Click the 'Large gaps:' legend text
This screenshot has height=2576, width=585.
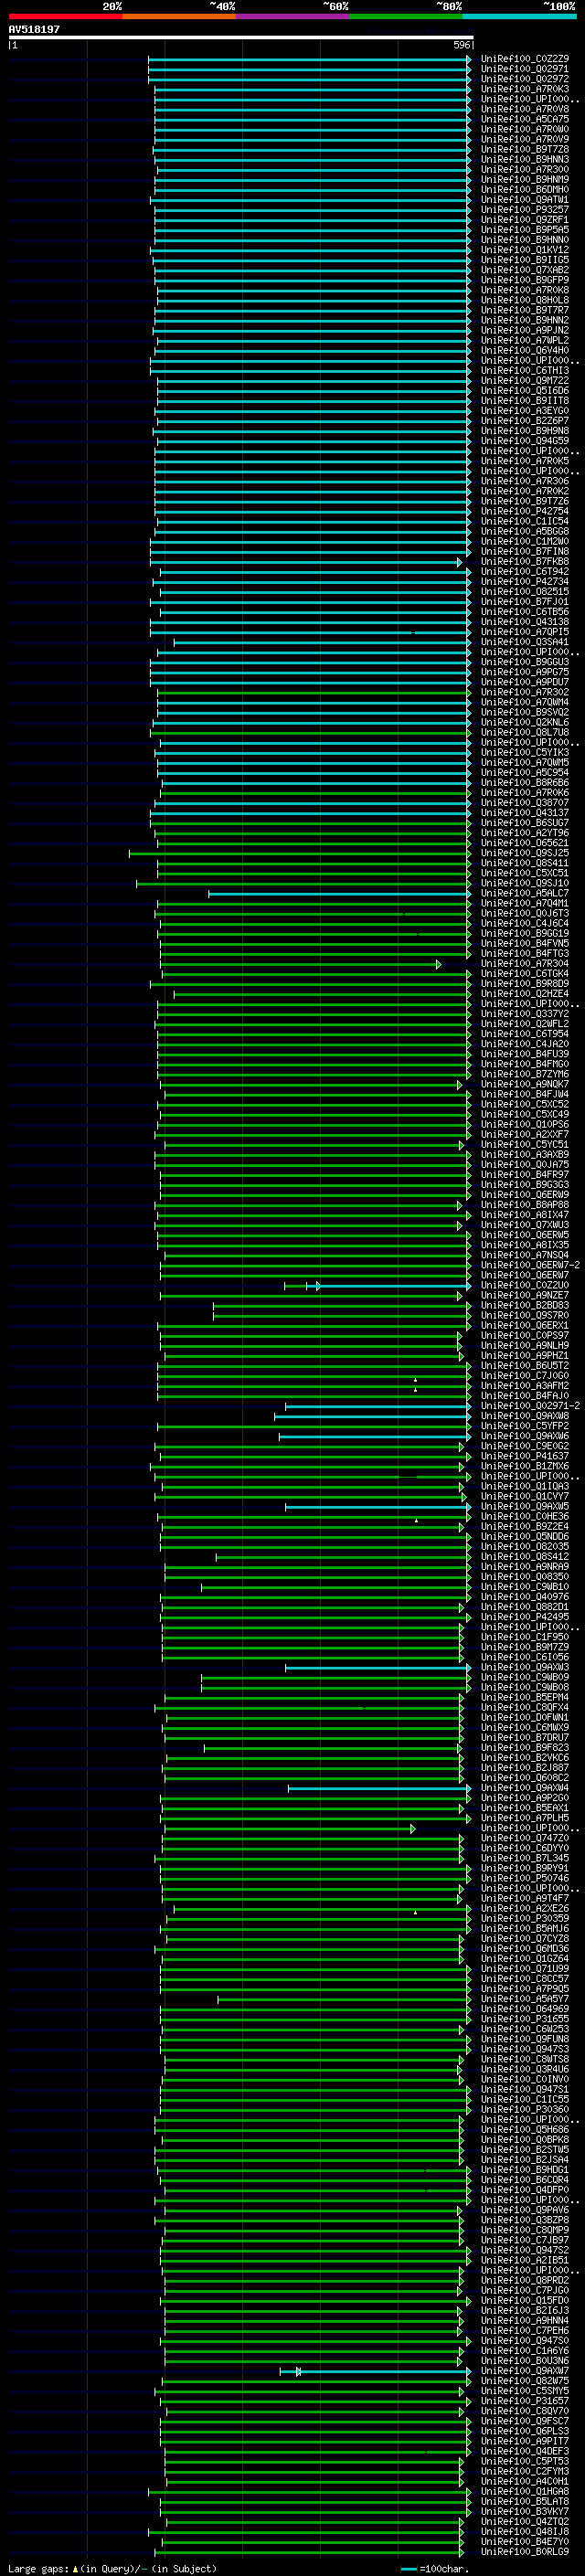38,2569
